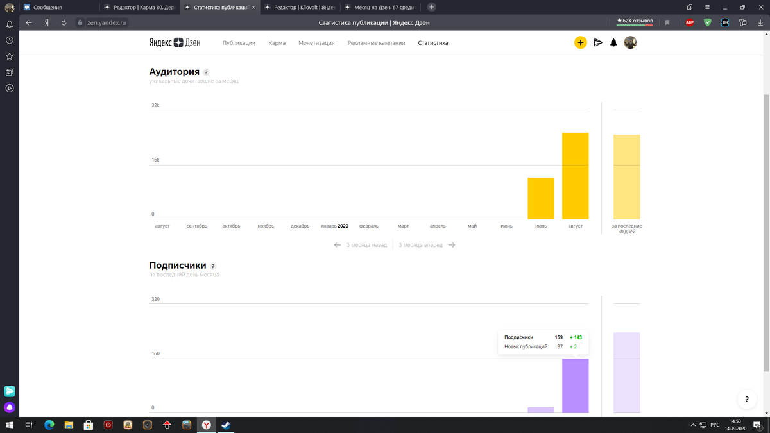Viewport: 770px width, 433px height.
Task: Open the ABP adblock extension
Action: pyautogui.click(x=690, y=22)
